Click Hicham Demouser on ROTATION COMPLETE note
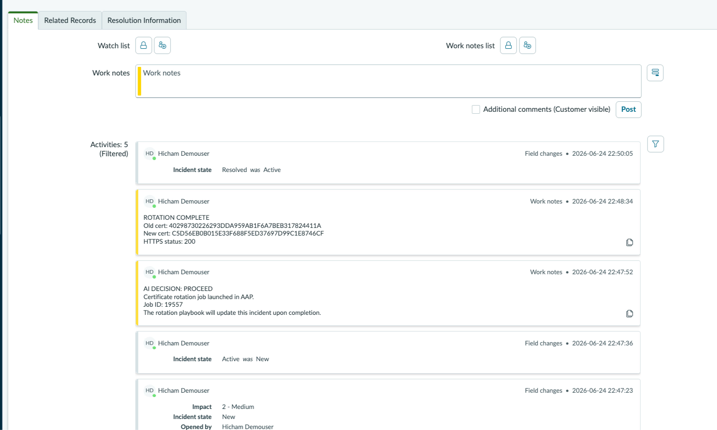Viewport: 717px width, 430px height. point(184,202)
